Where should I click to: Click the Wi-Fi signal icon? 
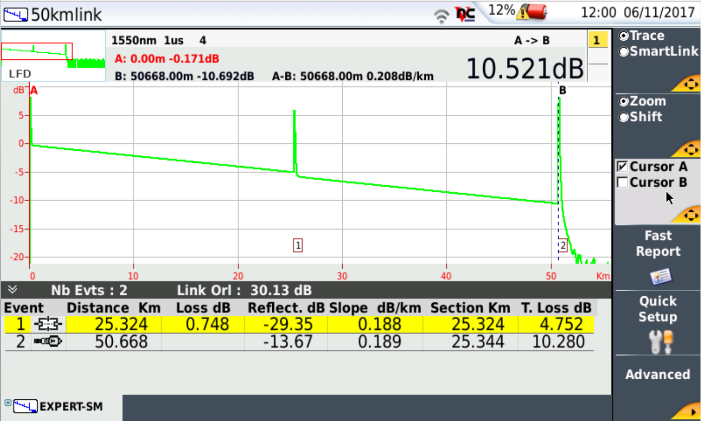[x=442, y=17]
